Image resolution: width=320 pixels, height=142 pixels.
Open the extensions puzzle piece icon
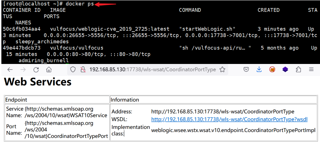pyautogui.click(x=298, y=70)
